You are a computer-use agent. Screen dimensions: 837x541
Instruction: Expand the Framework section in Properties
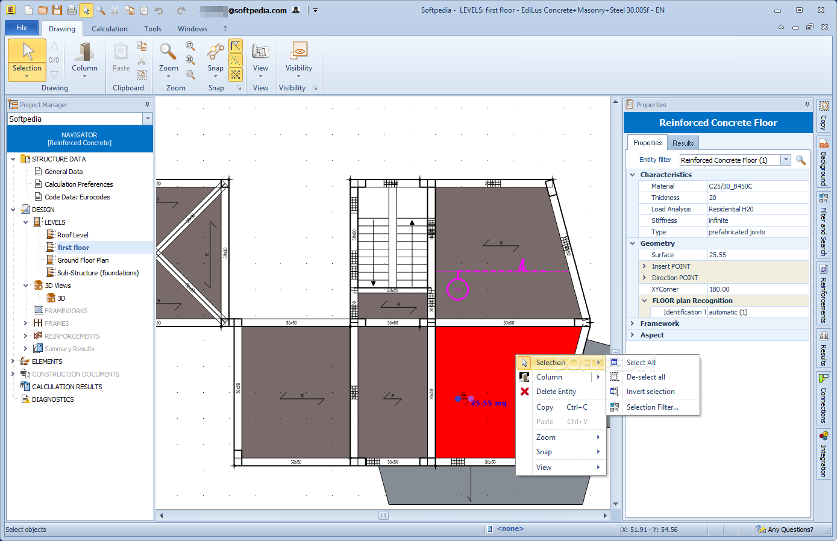633,324
